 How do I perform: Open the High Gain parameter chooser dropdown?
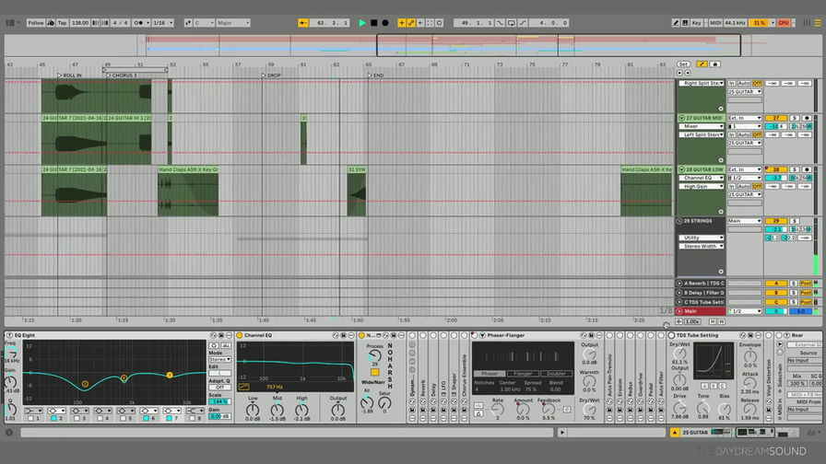pos(702,186)
